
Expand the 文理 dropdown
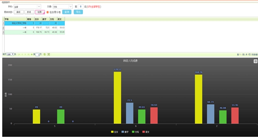[x=70, y=7]
